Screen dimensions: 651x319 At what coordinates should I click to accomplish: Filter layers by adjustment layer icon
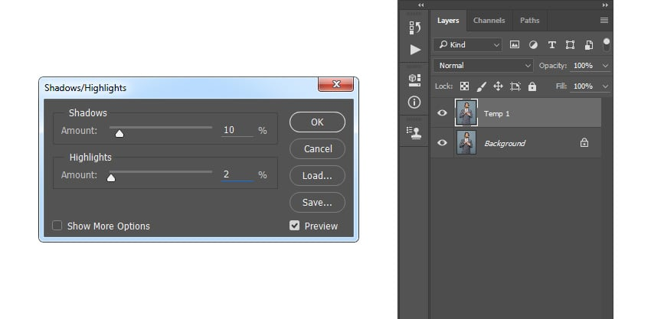533,45
